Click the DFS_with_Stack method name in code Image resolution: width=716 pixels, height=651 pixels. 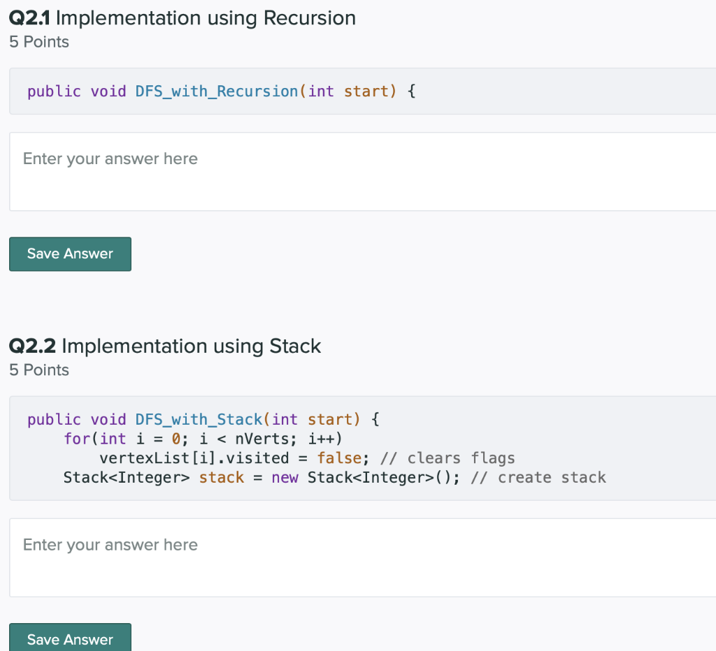point(199,420)
